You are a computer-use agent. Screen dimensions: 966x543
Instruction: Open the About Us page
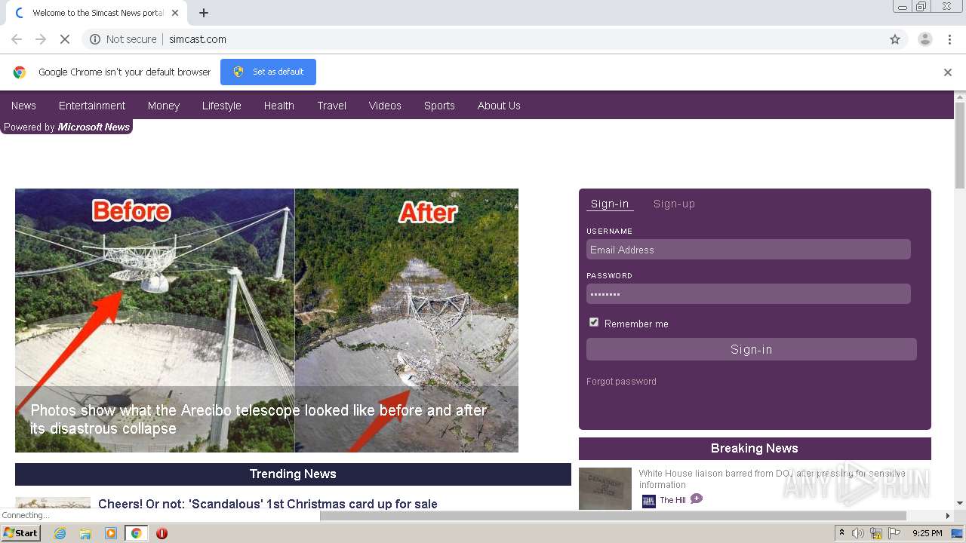(x=499, y=106)
